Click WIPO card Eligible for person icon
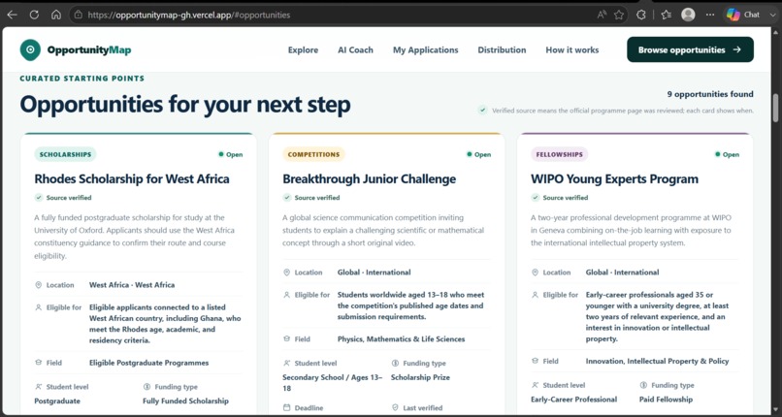 tap(536, 295)
